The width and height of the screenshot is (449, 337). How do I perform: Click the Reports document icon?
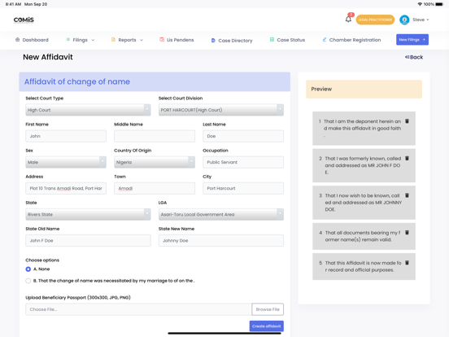[113, 40]
